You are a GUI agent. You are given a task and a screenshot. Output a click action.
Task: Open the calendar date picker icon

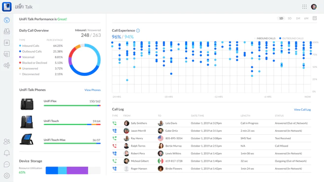pos(315,18)
